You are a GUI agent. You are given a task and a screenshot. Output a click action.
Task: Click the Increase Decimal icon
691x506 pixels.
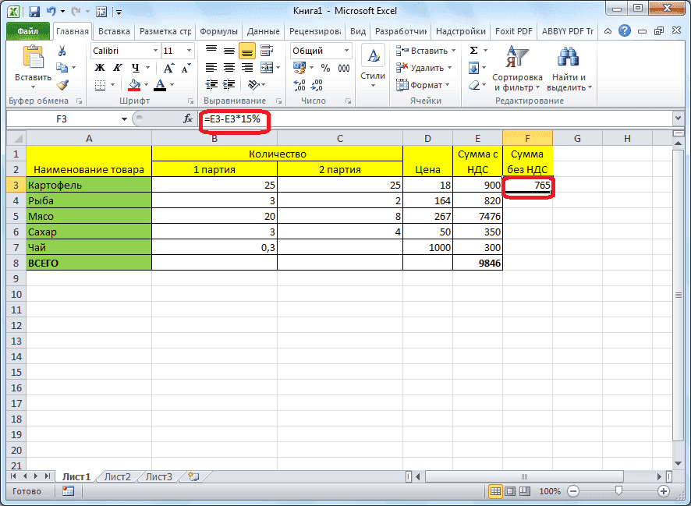(x=299, y=85)
